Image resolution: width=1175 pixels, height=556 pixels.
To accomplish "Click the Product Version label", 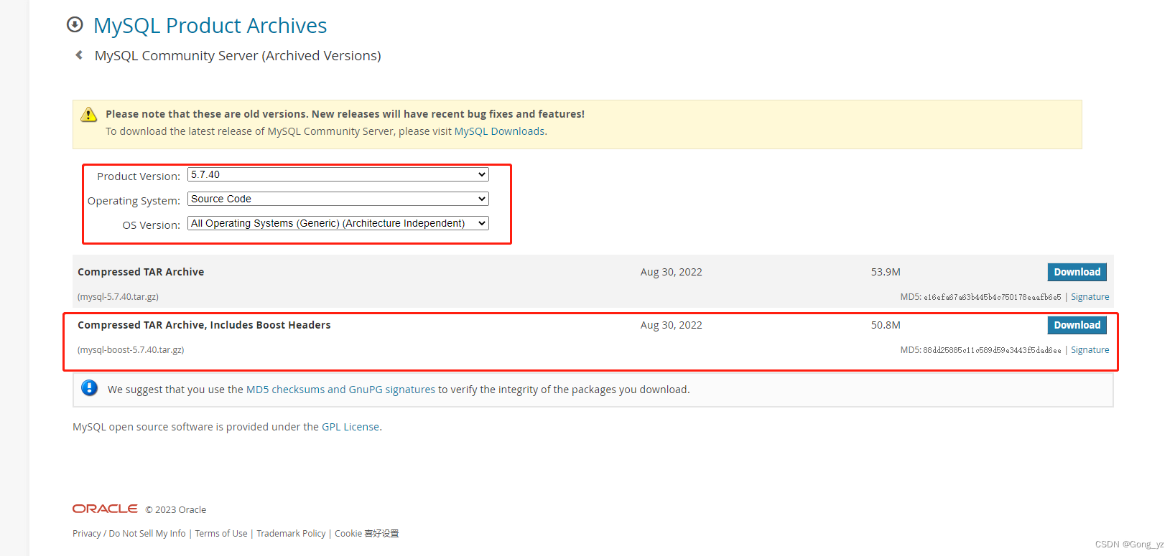I will click(x=139, y=176).
